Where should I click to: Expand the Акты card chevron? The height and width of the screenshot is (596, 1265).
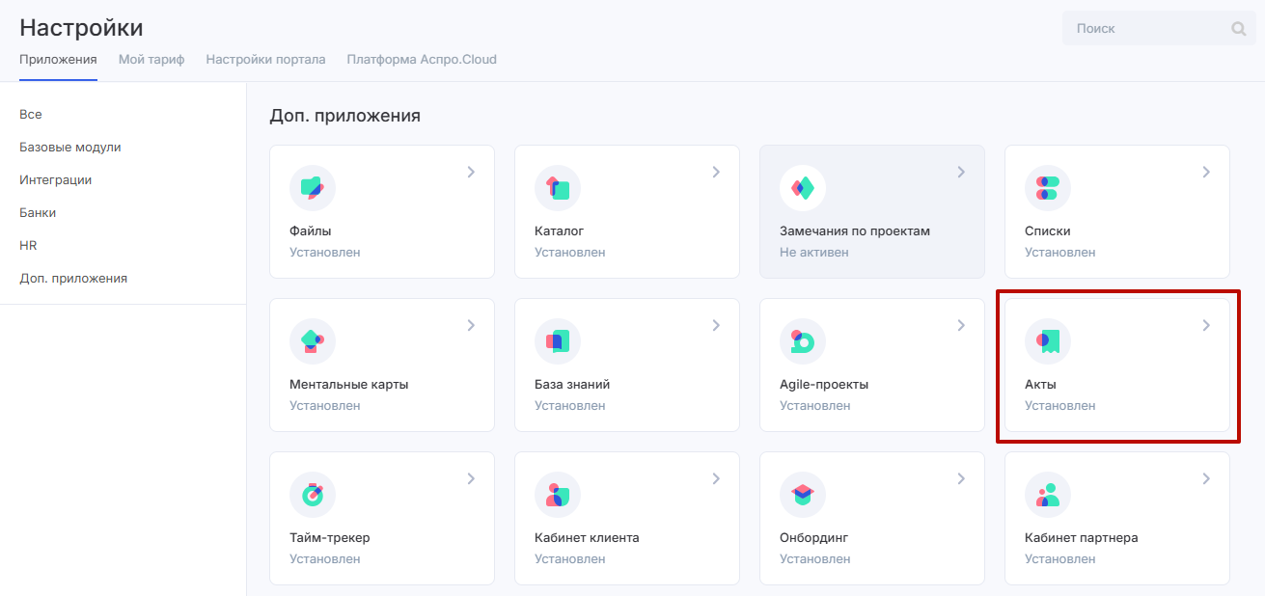pyautogui.click(x=1206, y=326)
